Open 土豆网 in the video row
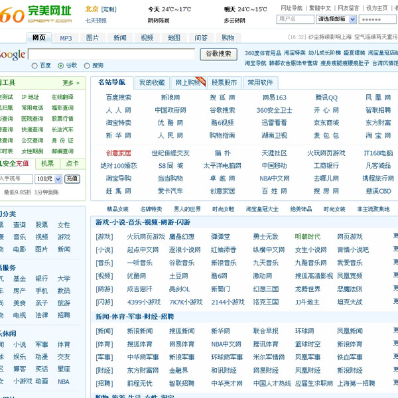 [178, 276]
